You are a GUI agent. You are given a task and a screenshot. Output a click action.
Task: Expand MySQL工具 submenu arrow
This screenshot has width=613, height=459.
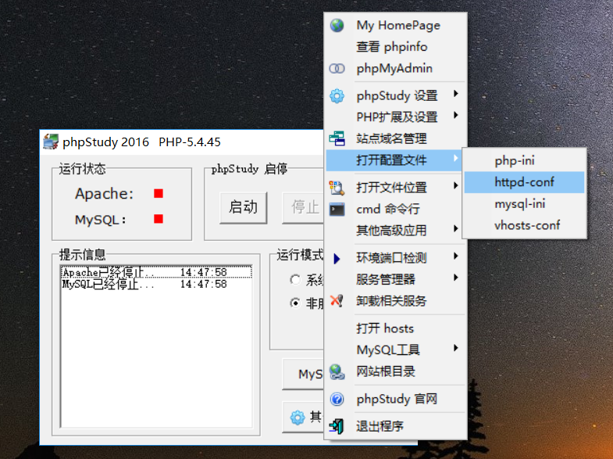456,348
